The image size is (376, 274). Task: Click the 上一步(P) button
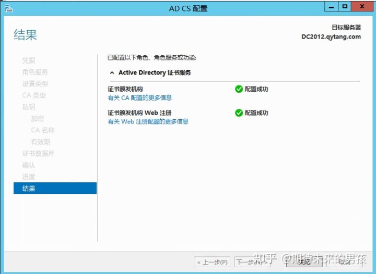click(x=212, y=263)
